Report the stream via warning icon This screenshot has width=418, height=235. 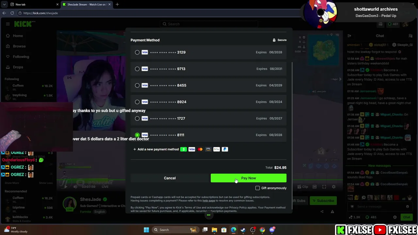tap(332, 211)
